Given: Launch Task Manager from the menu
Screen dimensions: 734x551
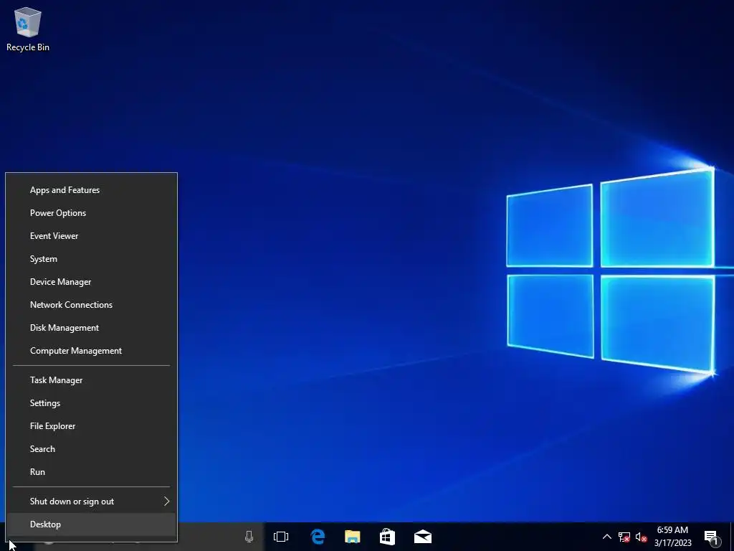Looking at the screenshot, I should click(91, 380).
